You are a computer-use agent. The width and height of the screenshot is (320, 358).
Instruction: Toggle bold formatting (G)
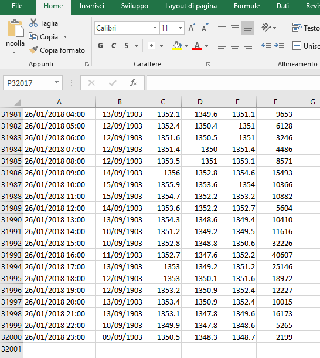100,46
